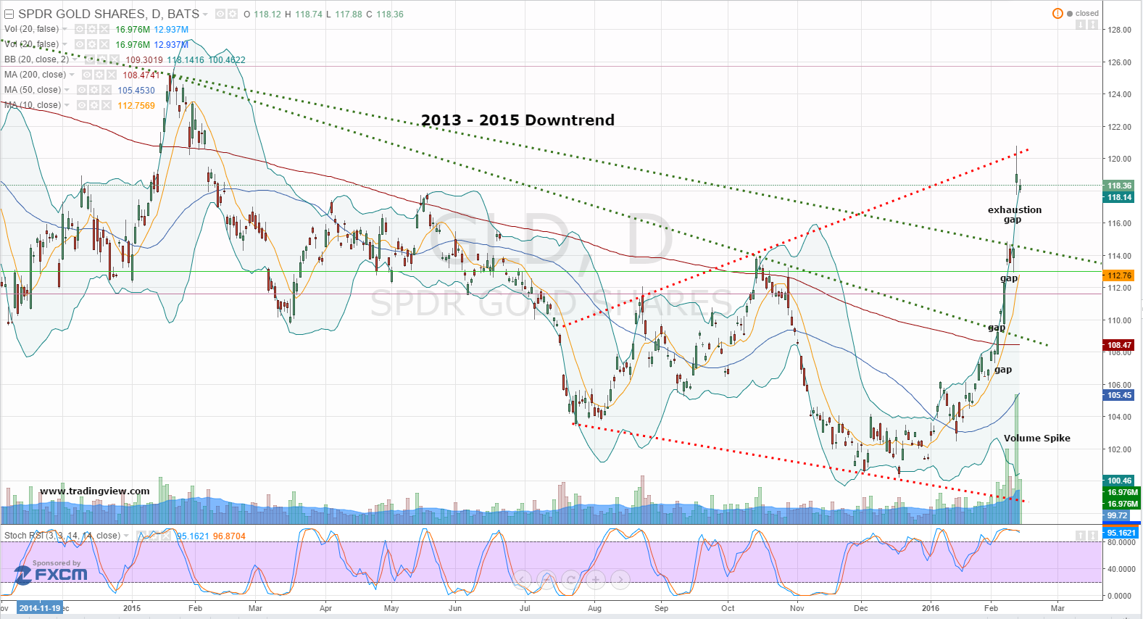
Task: Reset the chart view with circular arrow
Action: point(571,579)
